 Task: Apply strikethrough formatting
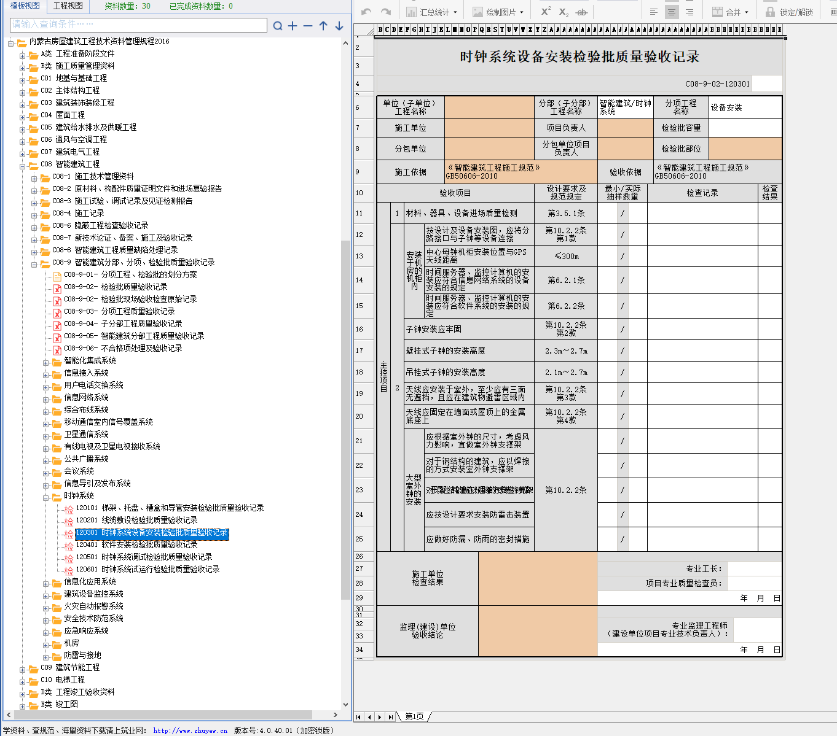581,12
